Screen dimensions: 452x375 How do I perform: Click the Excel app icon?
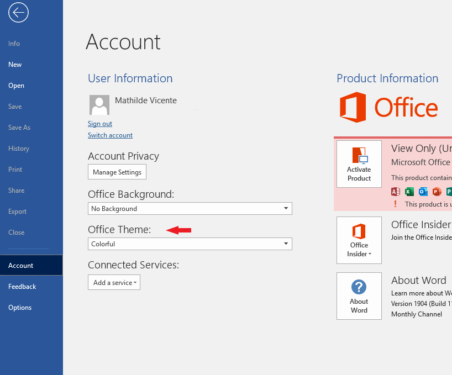click(409, 192)
